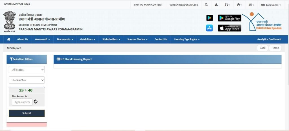Click the Back button
The image size is (289, 131).
coord(262,48)
